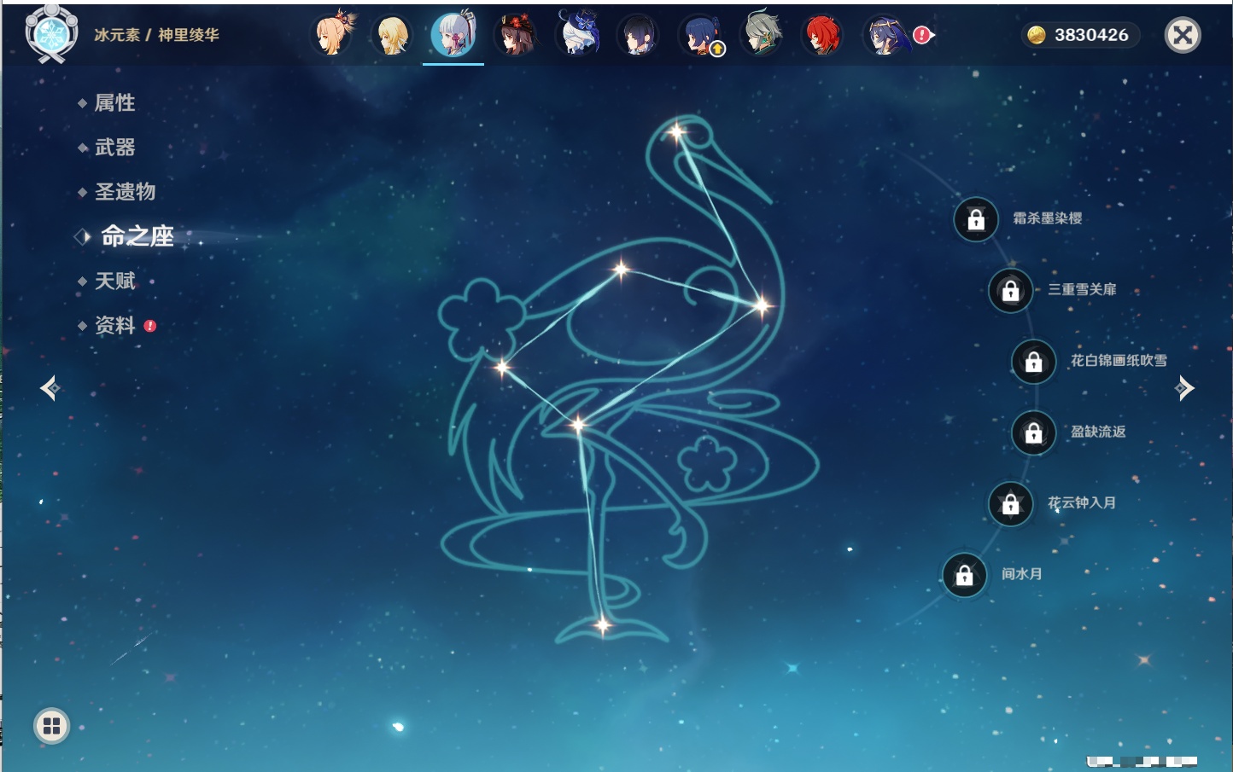Click the 3830426 Mora balance
This screenshot has width=1233, height=772.
1091,35
